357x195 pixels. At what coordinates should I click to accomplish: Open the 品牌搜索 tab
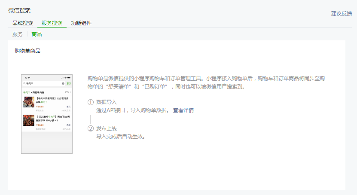pyautogui.click(x=23, y=23)
